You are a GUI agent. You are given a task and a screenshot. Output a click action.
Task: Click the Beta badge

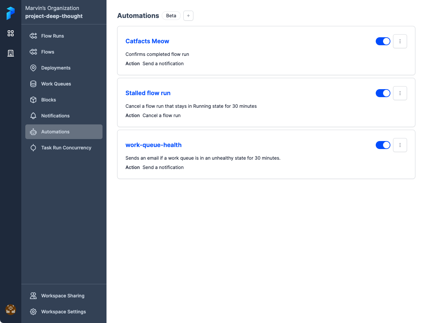point(171,16)
